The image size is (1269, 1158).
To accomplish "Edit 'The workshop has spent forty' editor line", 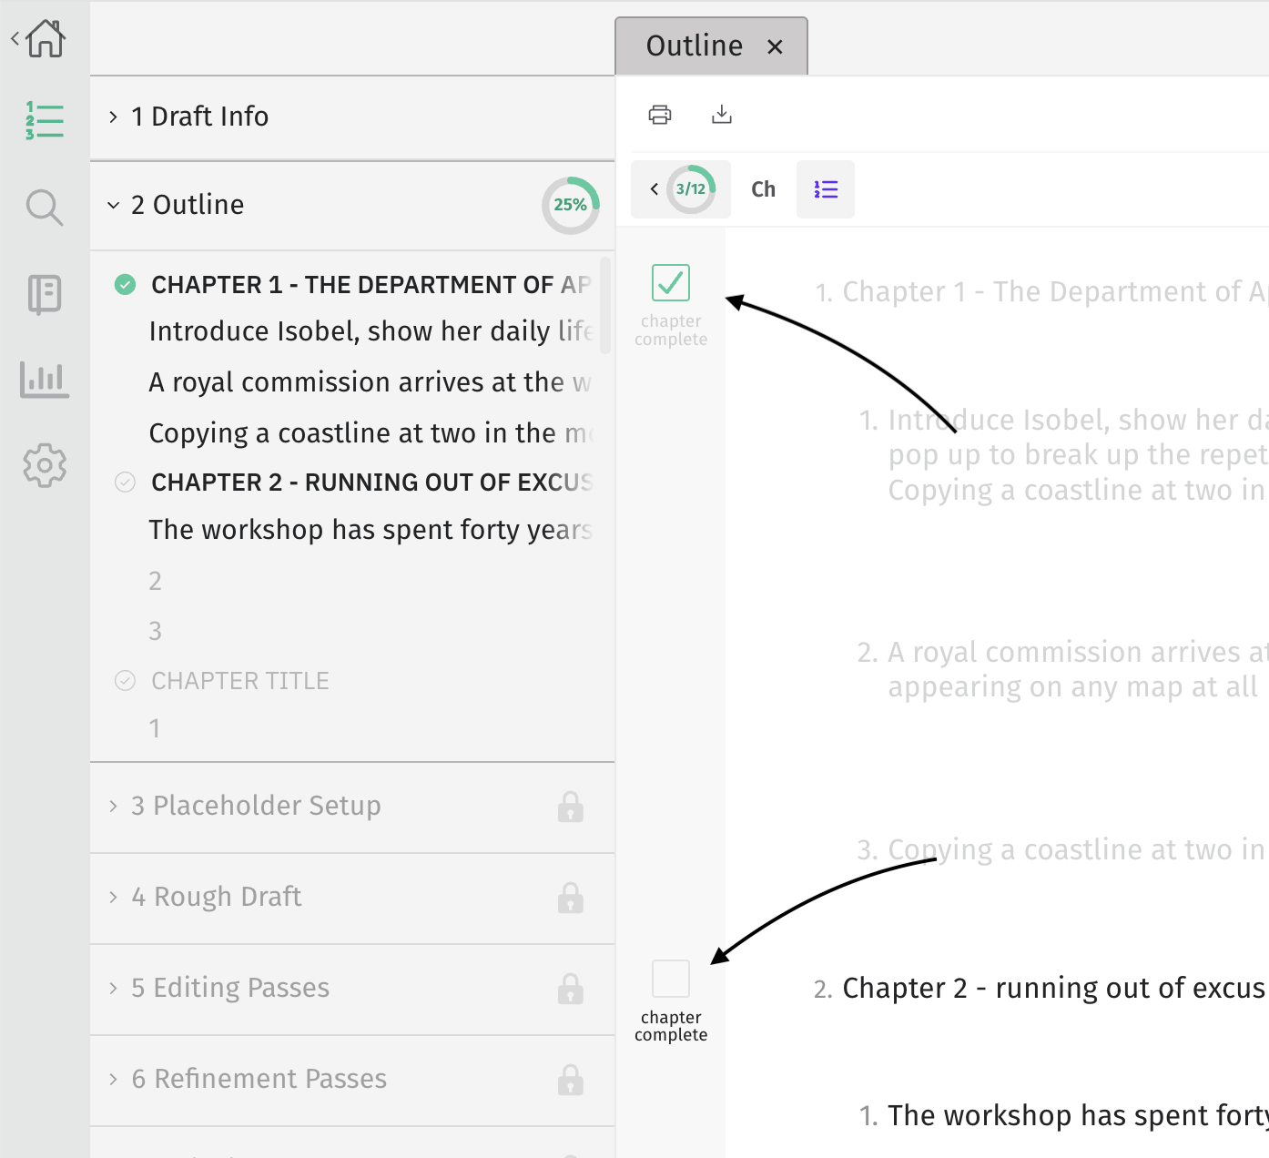I will tap(1078, 1115).
